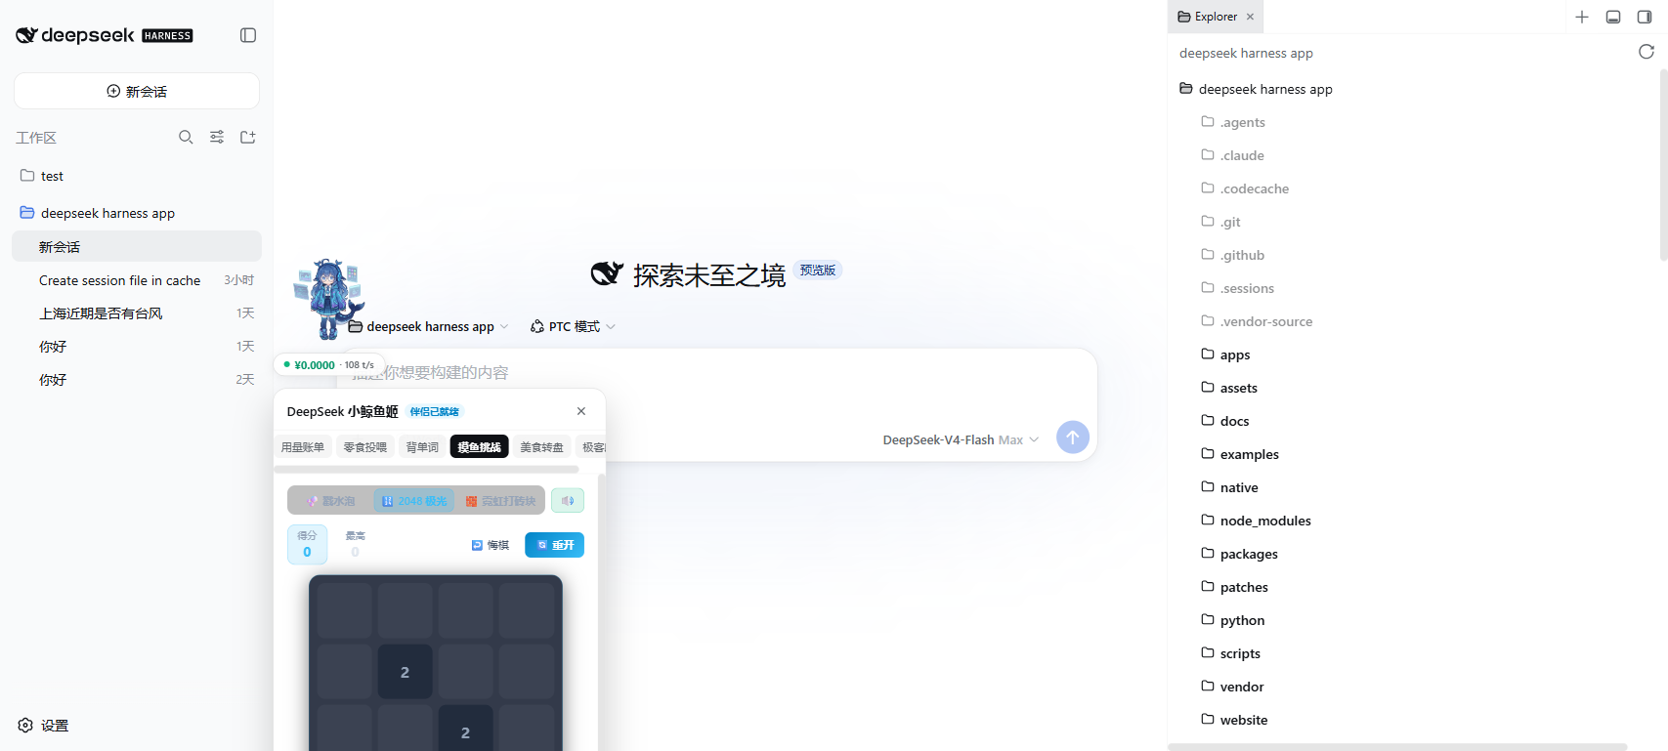Open 设置 at the sidebar bottom
This screenshot has height=751, width=1668.
point(43,726)
